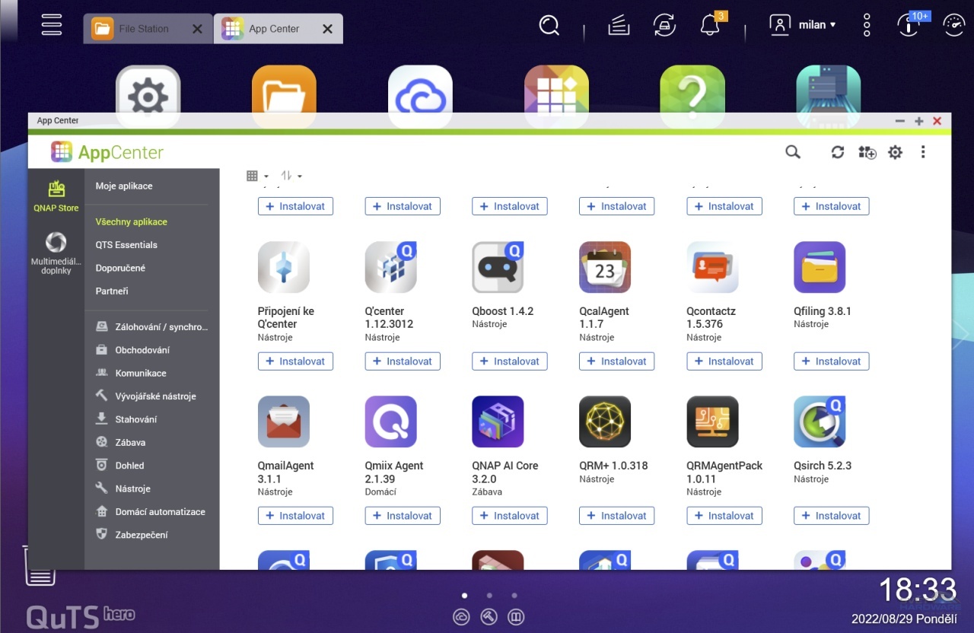Image resolution: width=974 pixels, height=633 pixels.
Task: Open the grid view mode dropdown
Action: 257,176
